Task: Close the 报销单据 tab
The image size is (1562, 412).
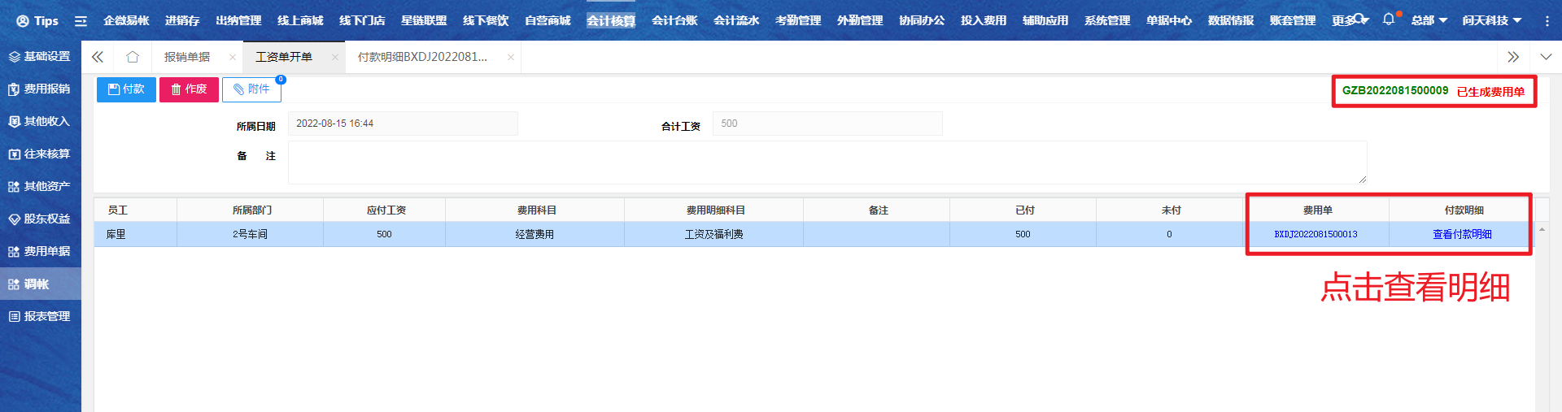Action: point(233,57)
